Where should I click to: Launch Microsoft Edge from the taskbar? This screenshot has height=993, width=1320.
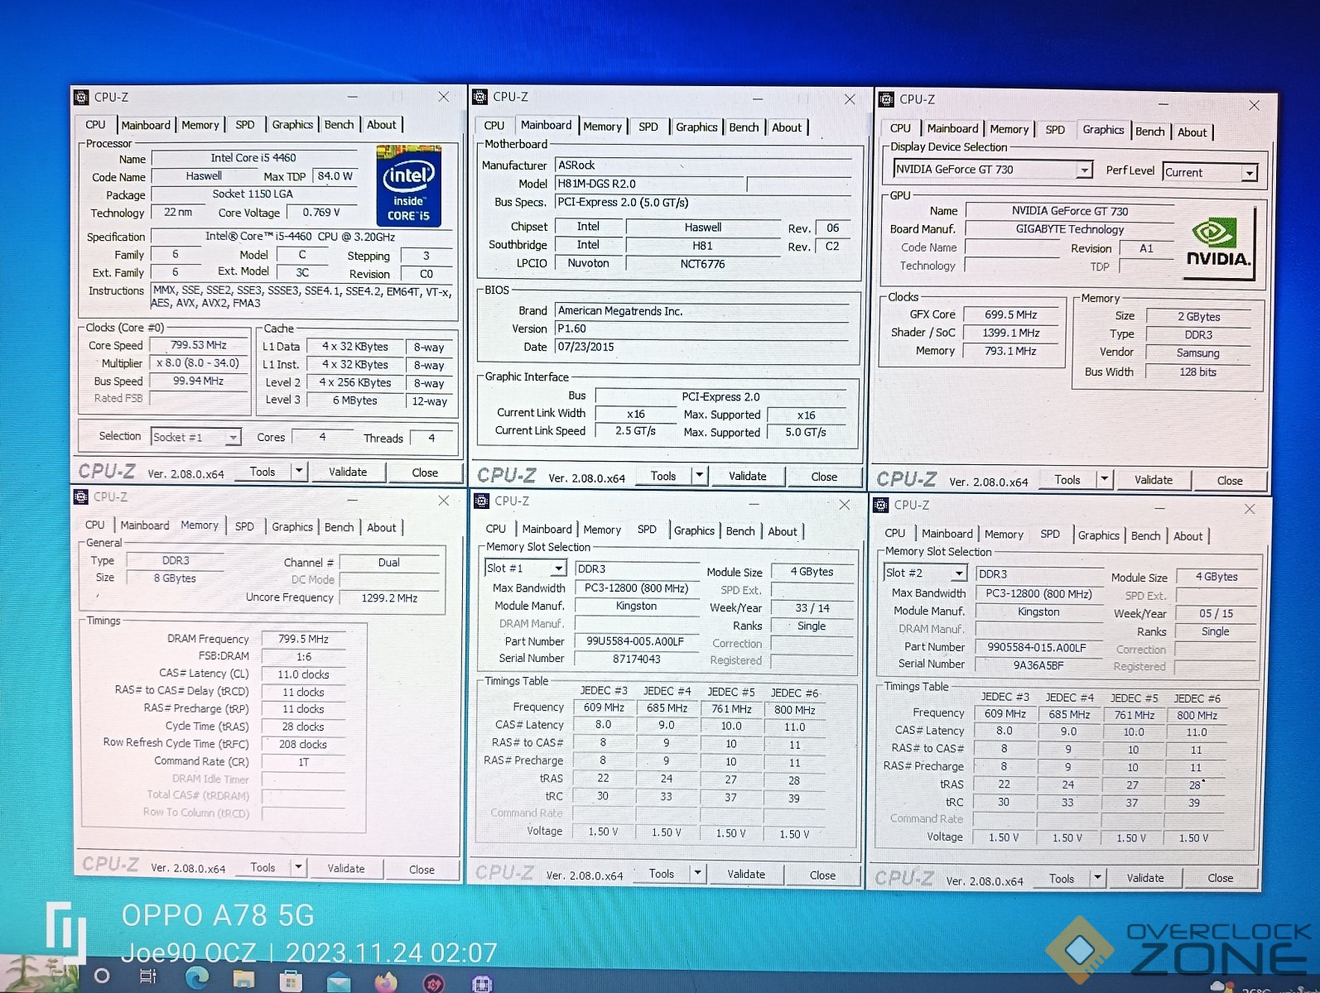196,978
